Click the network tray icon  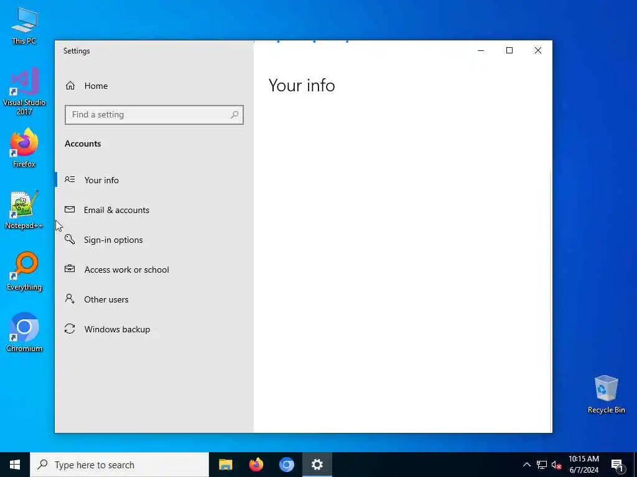point(542,465)
